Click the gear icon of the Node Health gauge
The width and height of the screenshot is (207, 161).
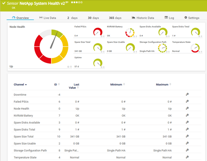[x=68, y=67]
